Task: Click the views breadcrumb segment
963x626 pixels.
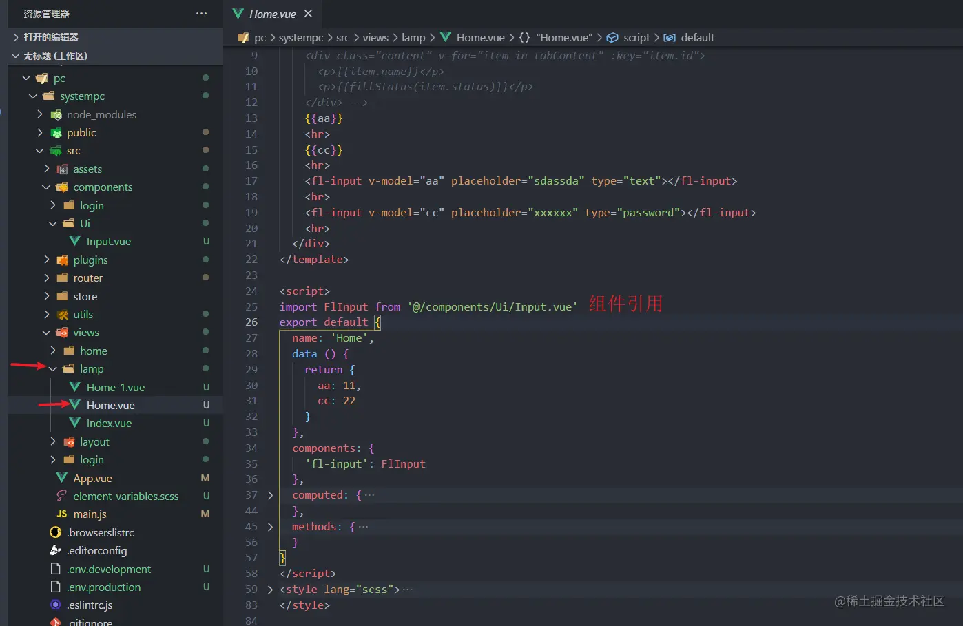Action: click(375, 37)
